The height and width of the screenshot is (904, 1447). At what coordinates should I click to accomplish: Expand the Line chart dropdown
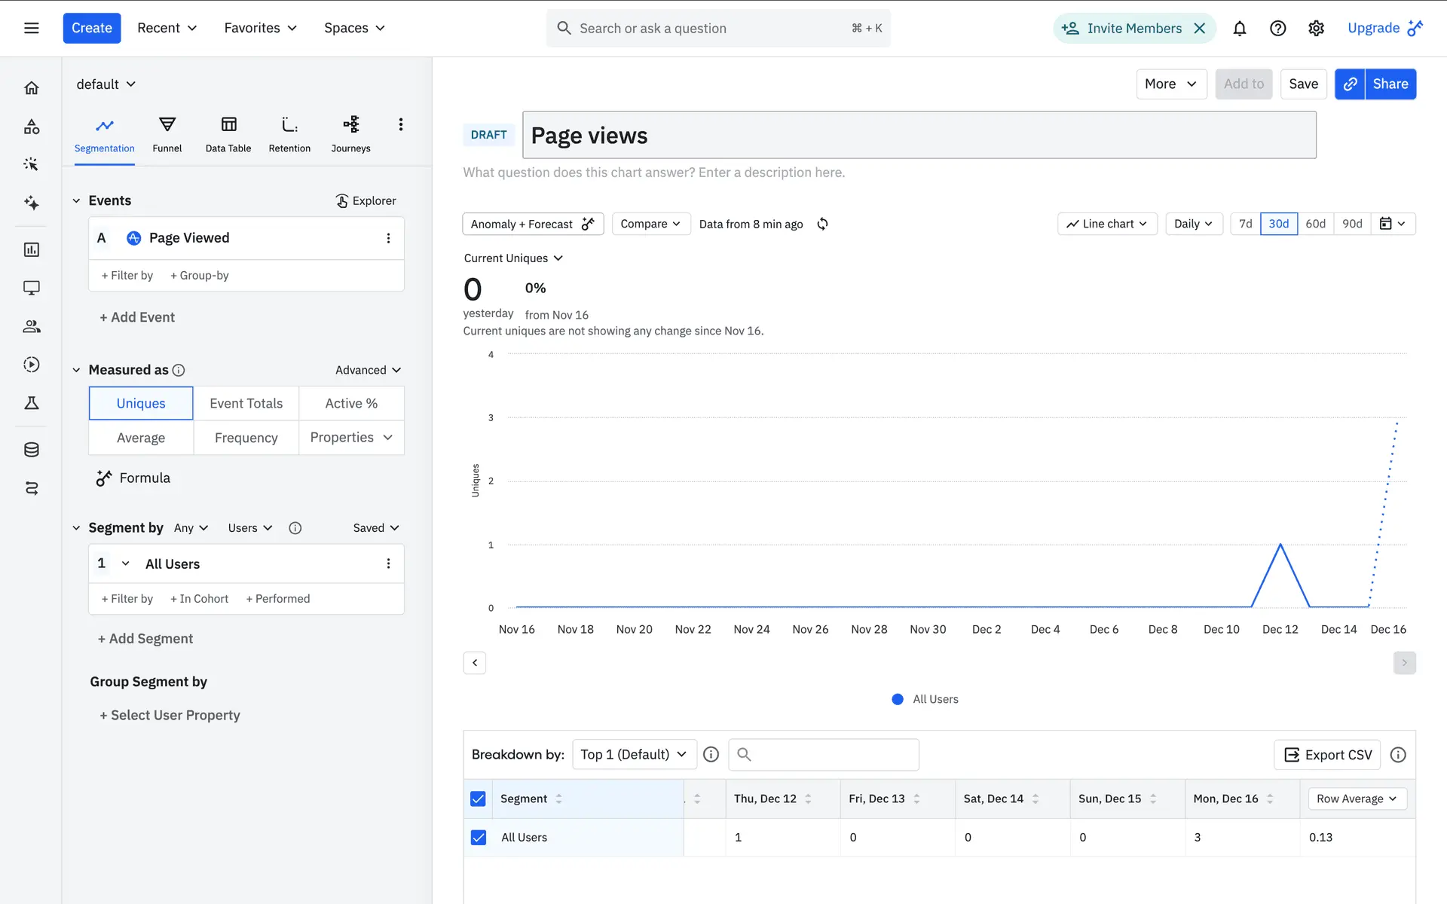[x=1106, y=224]
